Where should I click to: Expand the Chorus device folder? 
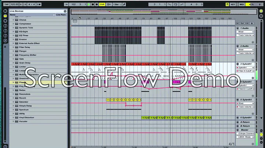point(13,20)
